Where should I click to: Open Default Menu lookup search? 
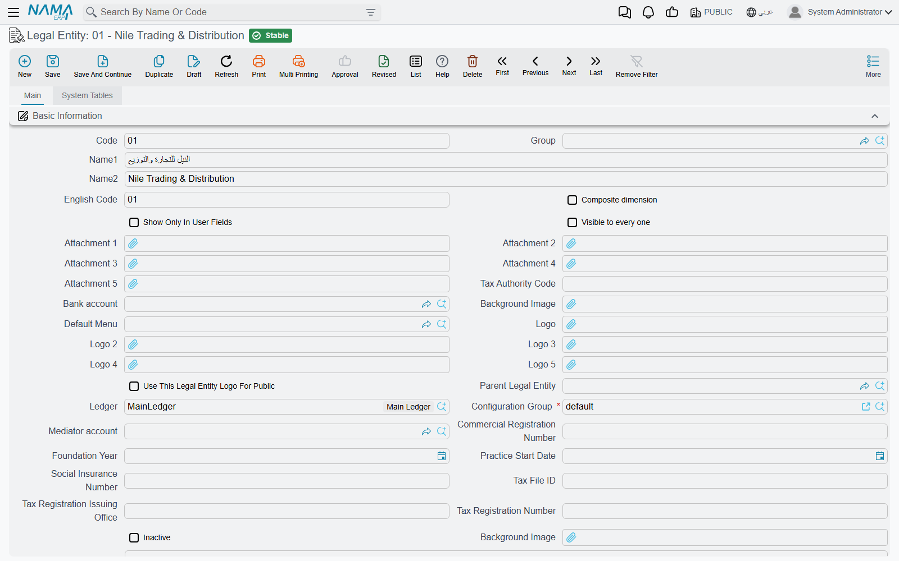[442, 324]
